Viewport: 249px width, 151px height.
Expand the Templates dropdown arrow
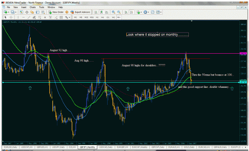tap(161, 12)
